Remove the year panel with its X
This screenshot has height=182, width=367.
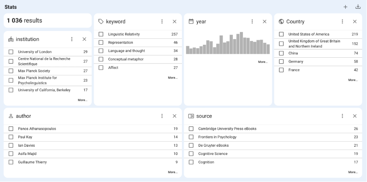264,22
